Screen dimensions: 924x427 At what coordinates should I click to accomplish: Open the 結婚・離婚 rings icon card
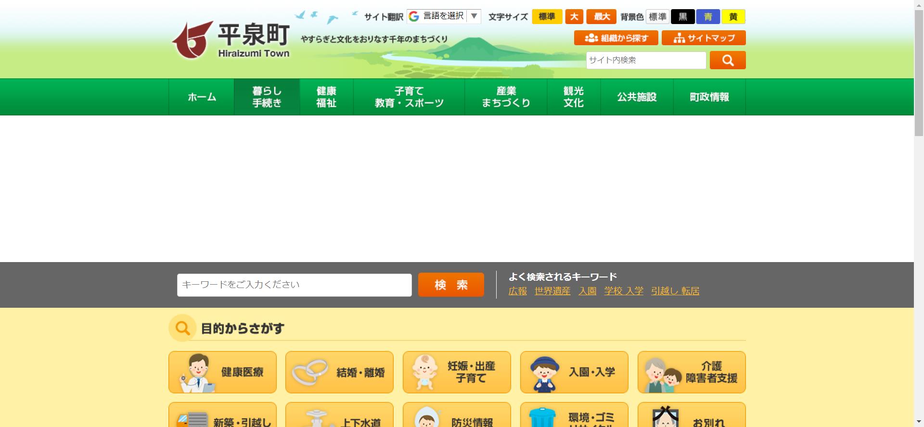[339, 372]
